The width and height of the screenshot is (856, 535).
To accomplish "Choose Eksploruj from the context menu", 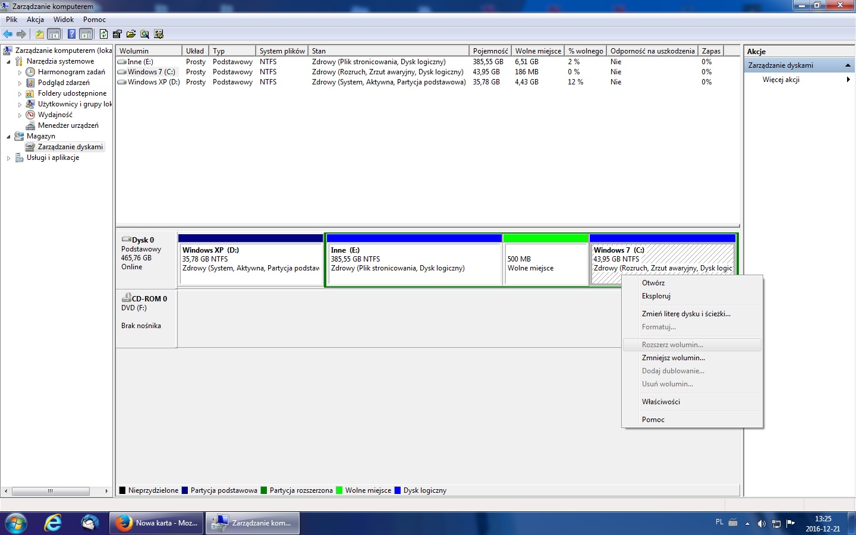I will (692, 296).
